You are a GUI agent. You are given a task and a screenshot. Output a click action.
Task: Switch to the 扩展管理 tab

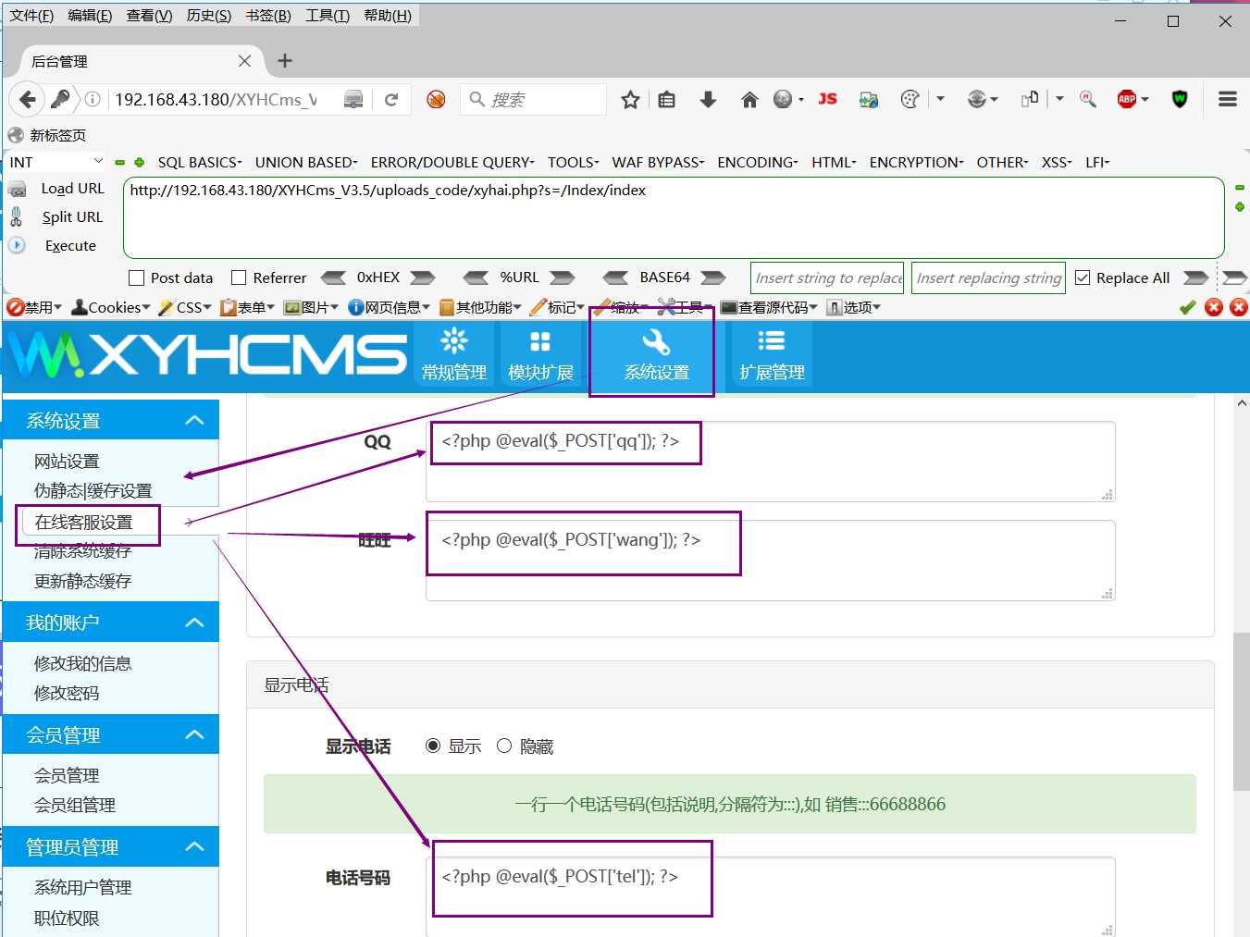pyautogui.click(x=772, y=356)
